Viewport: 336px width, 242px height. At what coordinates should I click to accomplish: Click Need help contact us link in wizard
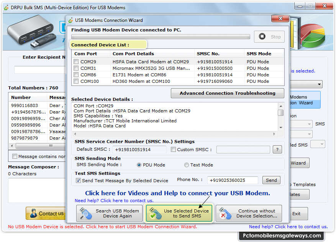click(114, 201)
